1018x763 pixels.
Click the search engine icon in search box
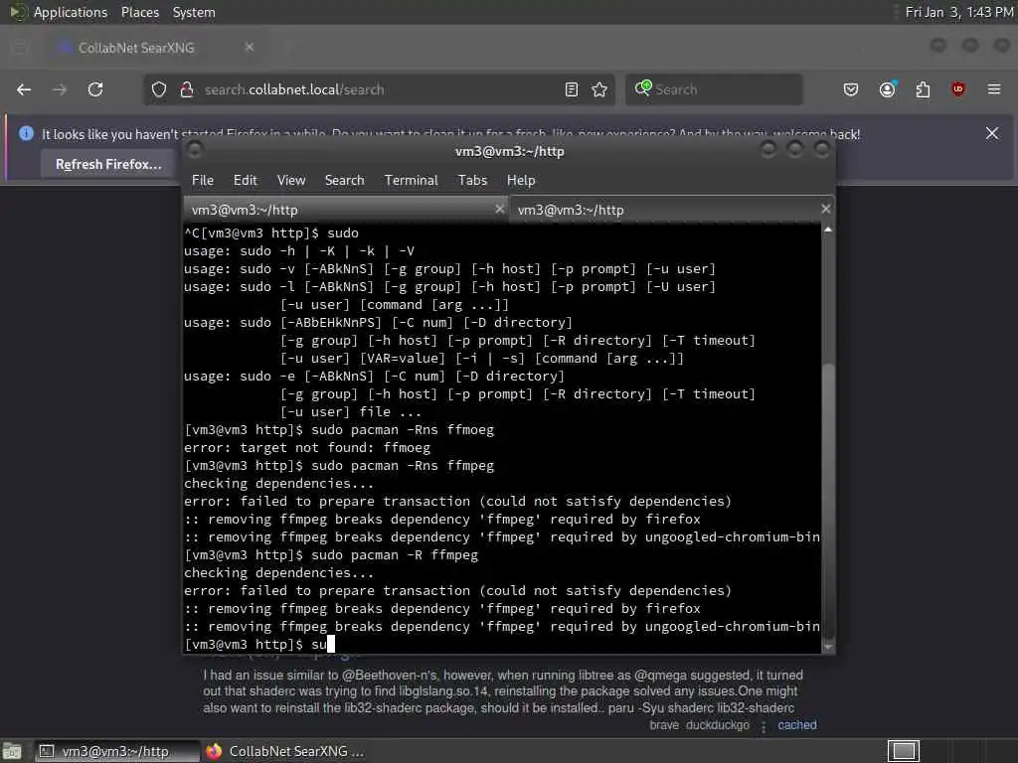[643, 88]
